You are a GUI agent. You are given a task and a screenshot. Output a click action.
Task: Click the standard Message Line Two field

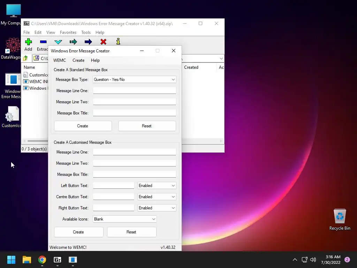134,102
